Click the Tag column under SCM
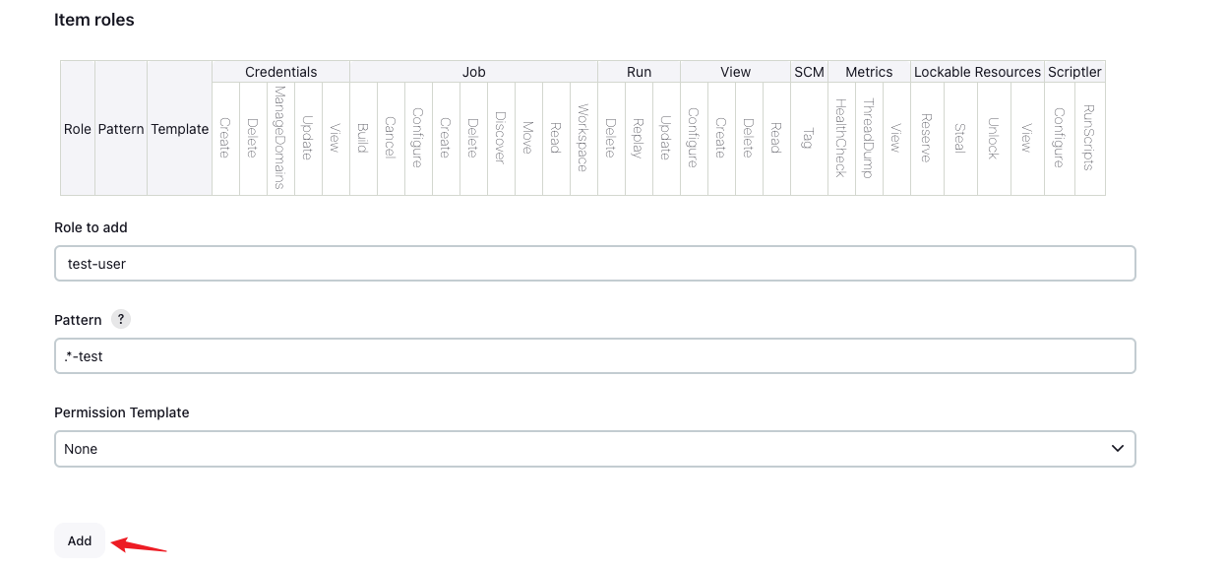Screen dimensions: 1225x567 point(809,138)
